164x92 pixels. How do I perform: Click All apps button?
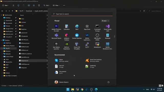click(105, 21)
